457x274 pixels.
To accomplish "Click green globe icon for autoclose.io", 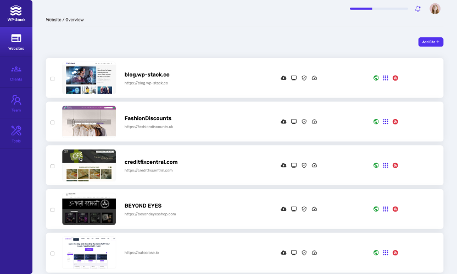I will point(376,253).
